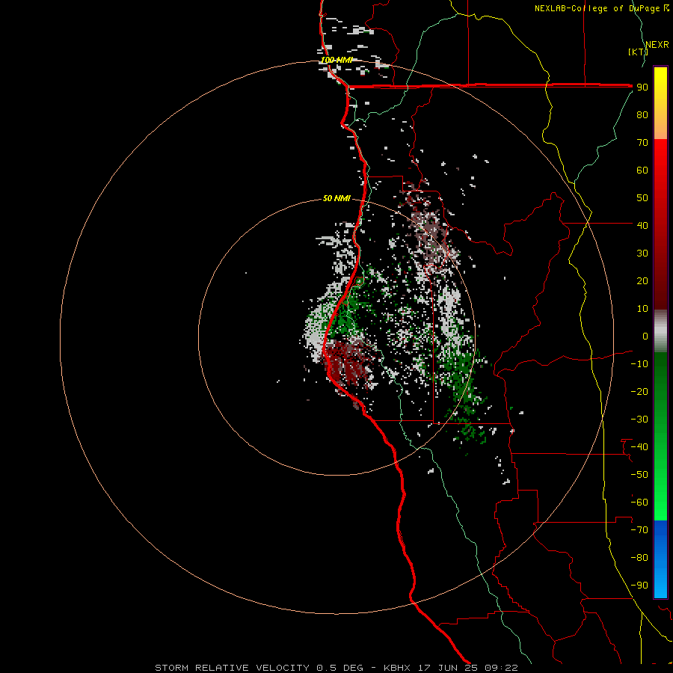Viewport: 673px width, 673px height.
Task: Click the [KT] units label
Action: click(x=639, y=52)
